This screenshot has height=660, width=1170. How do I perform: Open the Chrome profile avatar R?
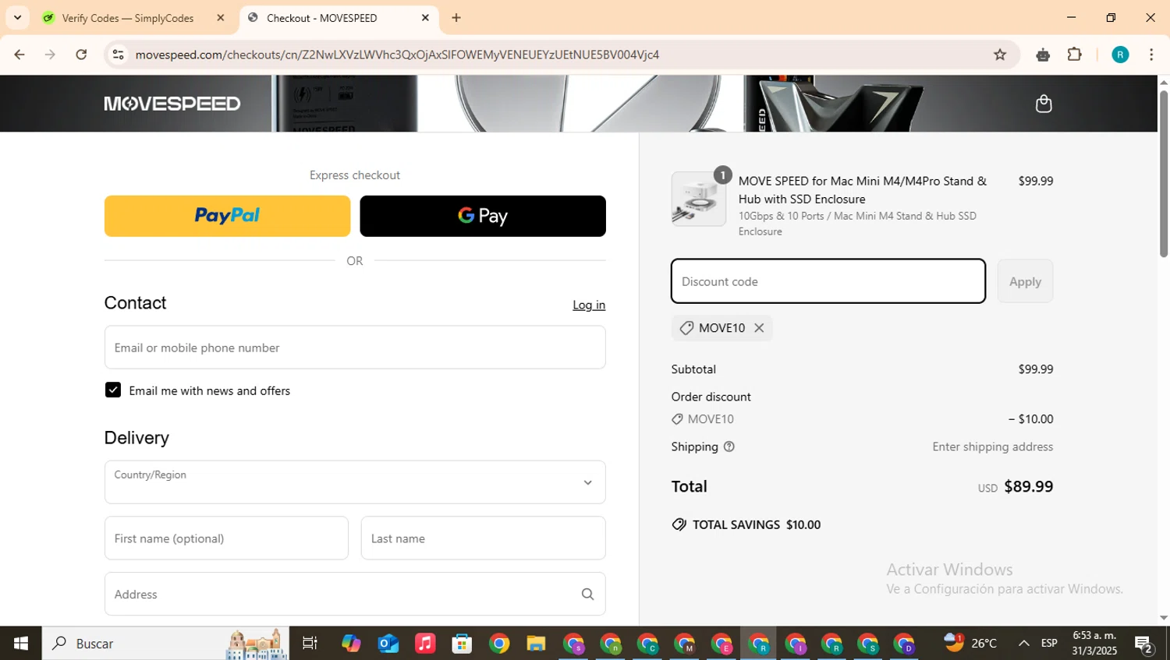pos(1120,55)
